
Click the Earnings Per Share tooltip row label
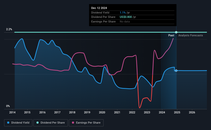point(103,21)
